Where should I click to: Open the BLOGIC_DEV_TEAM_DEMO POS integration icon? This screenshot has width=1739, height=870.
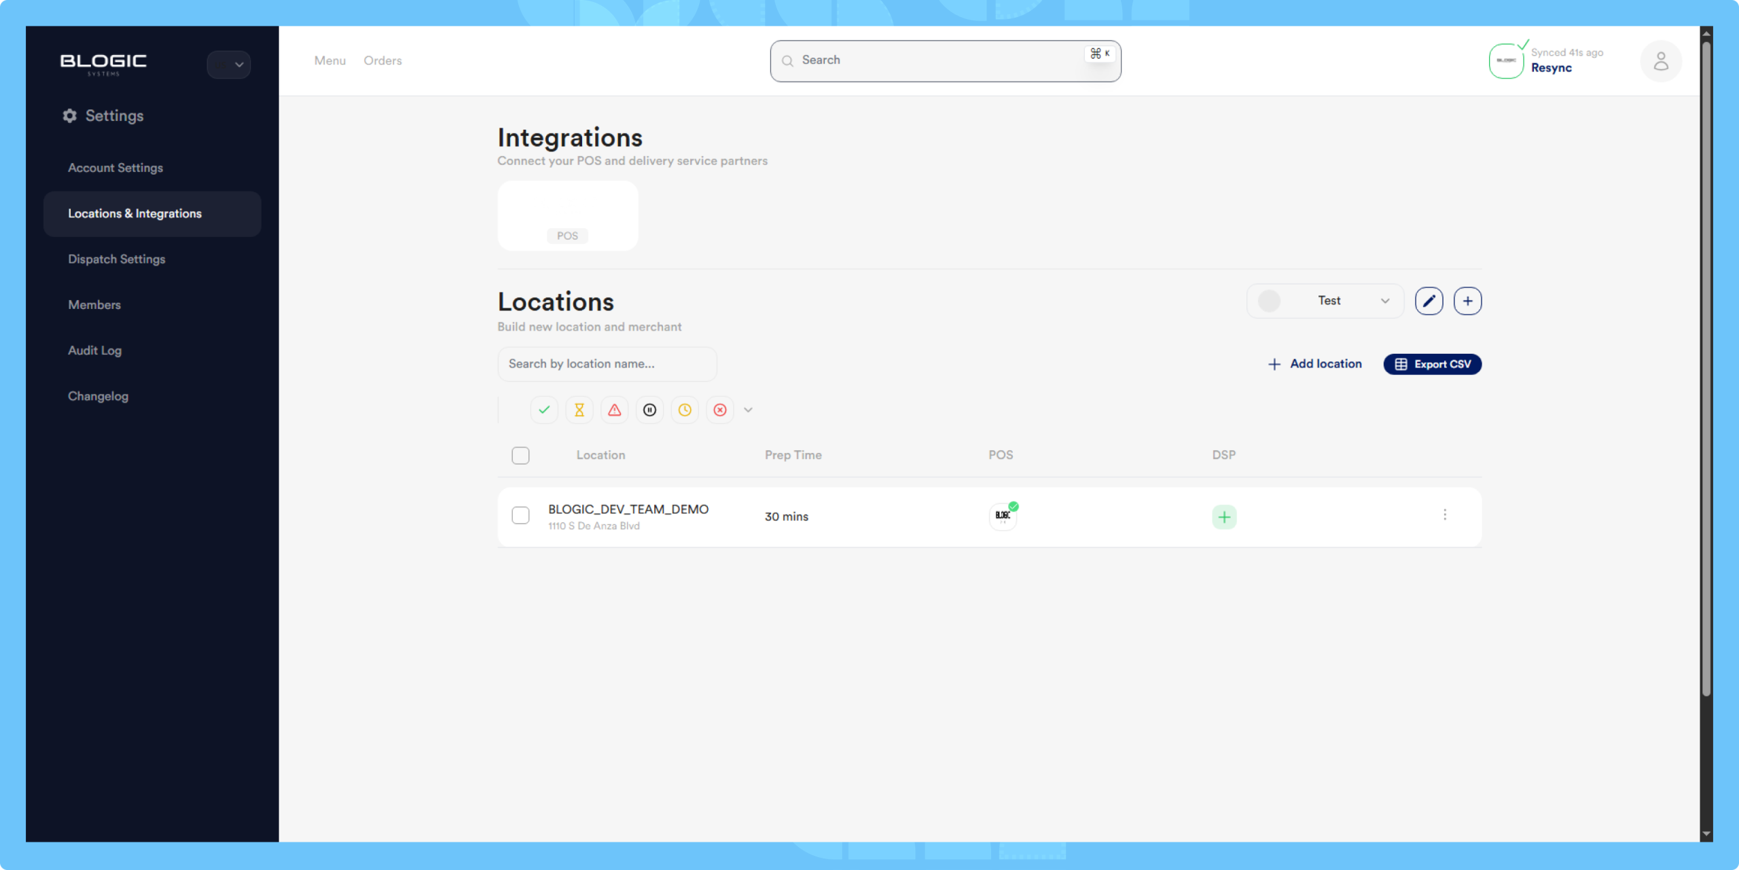1003,516
